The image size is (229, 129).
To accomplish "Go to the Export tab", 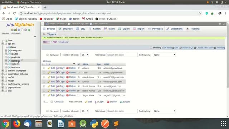I will coord(124,29).
